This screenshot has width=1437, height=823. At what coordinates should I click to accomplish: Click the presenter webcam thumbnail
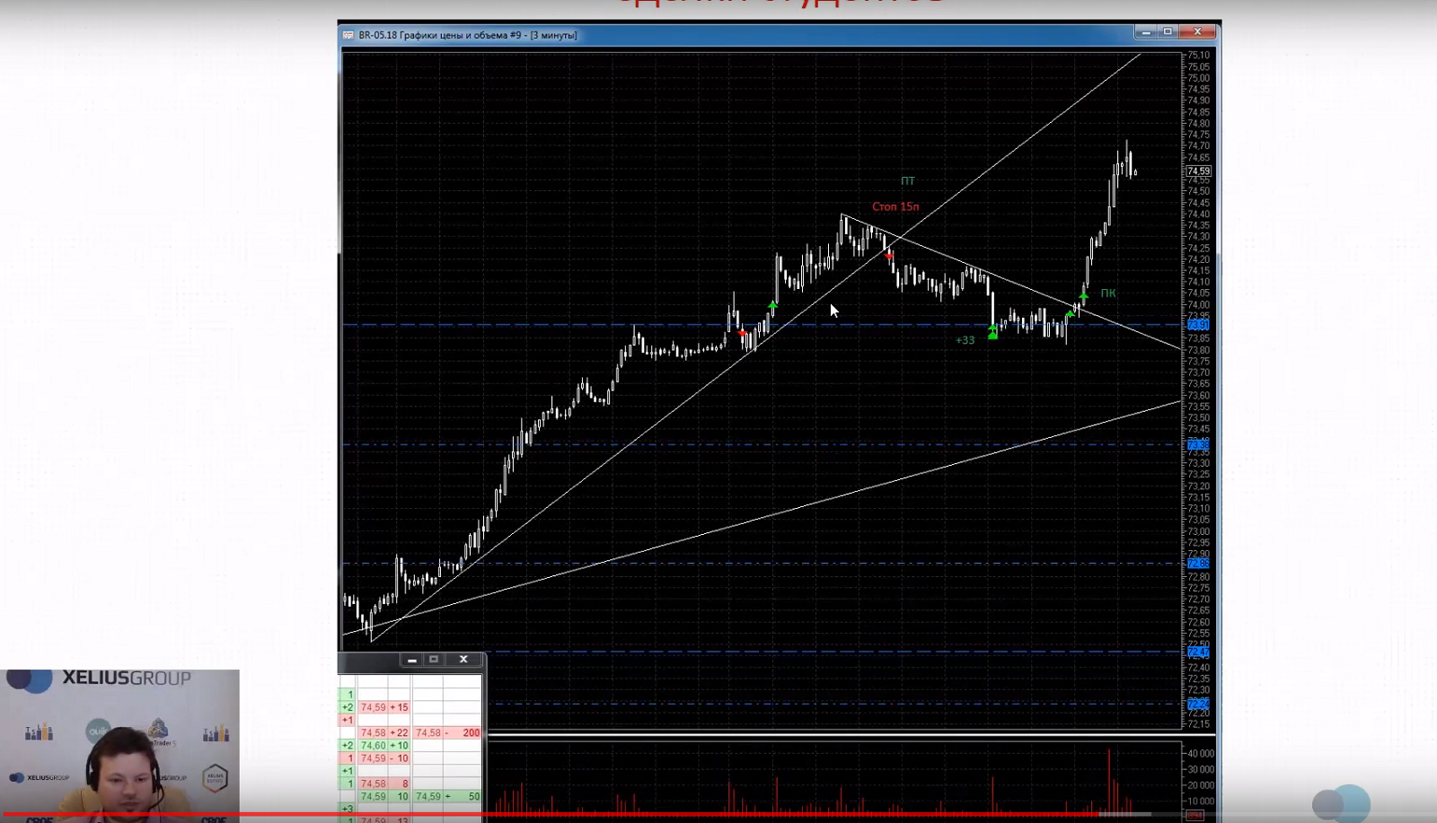pos(119,745)
